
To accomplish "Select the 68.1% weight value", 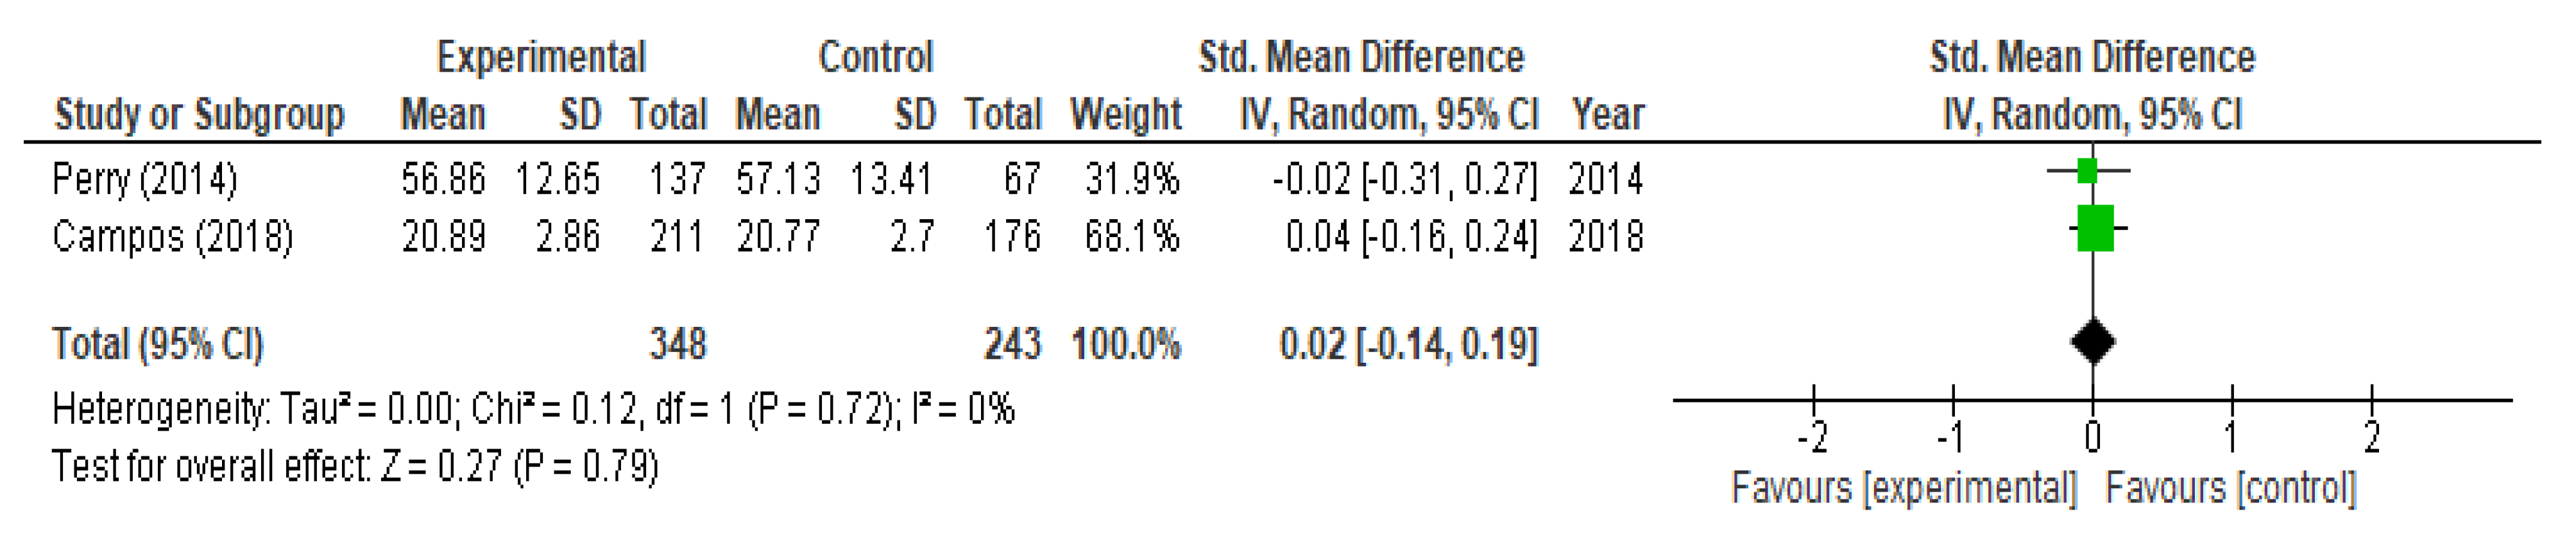I will [x=1132, y=238].
